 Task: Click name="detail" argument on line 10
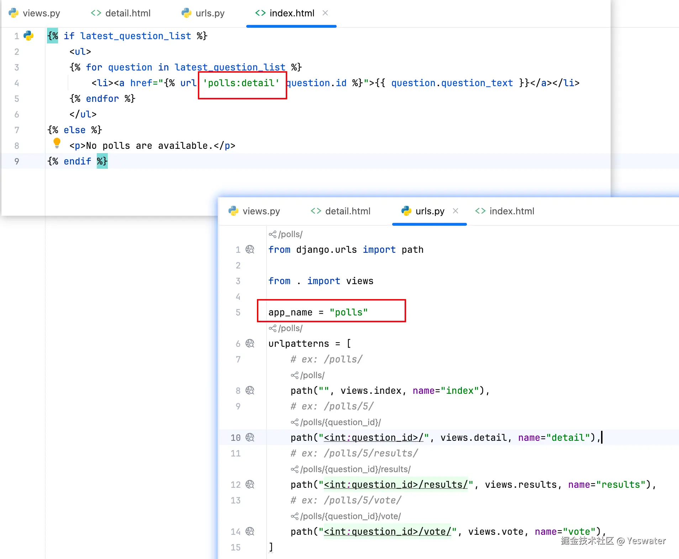[x=554, y=438]
